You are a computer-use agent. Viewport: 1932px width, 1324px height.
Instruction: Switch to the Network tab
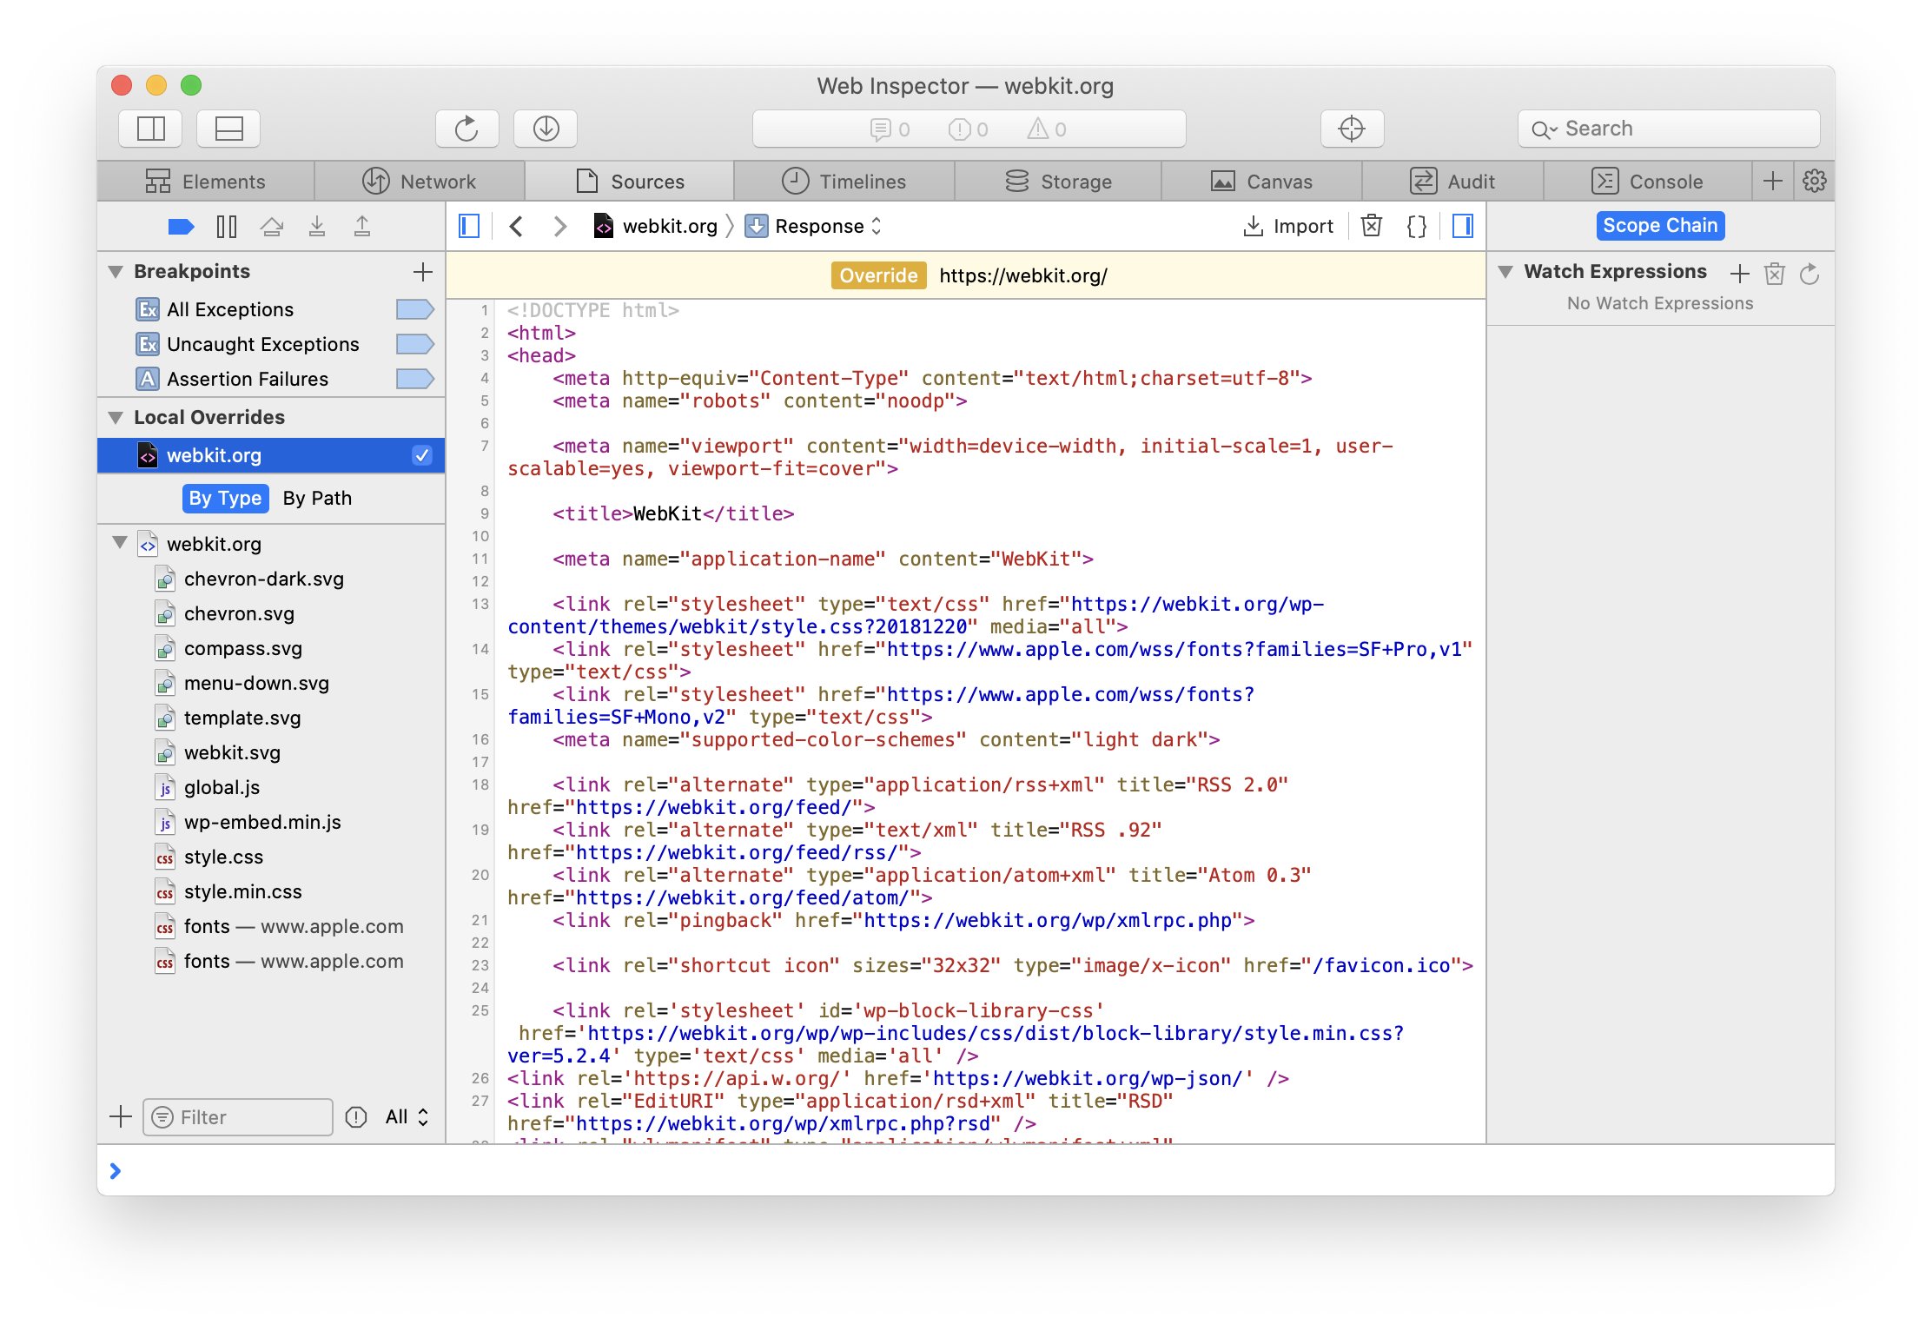coord(420,182)
